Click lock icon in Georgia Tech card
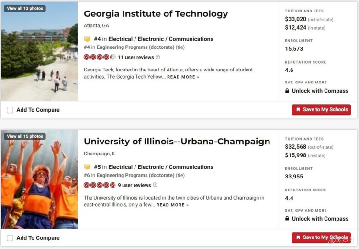This screenshot has height=249, width=359. click(287, 91)
